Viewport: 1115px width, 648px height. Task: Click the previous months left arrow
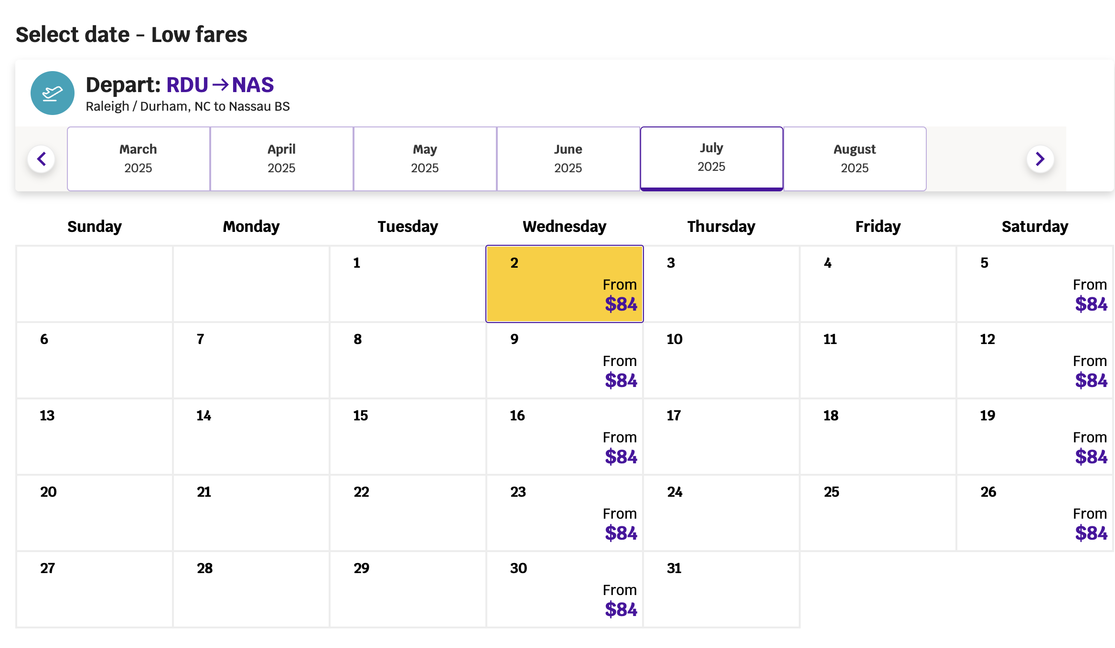[x=42, y=159]
